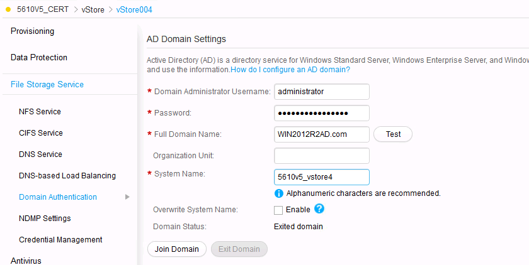529x265 pixels.
Task: Select the Provisioning section
Action: tap(33, 31)
